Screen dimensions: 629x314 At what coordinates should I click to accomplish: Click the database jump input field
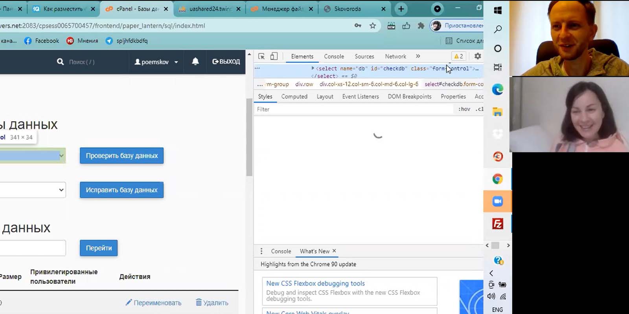point(32,248)
